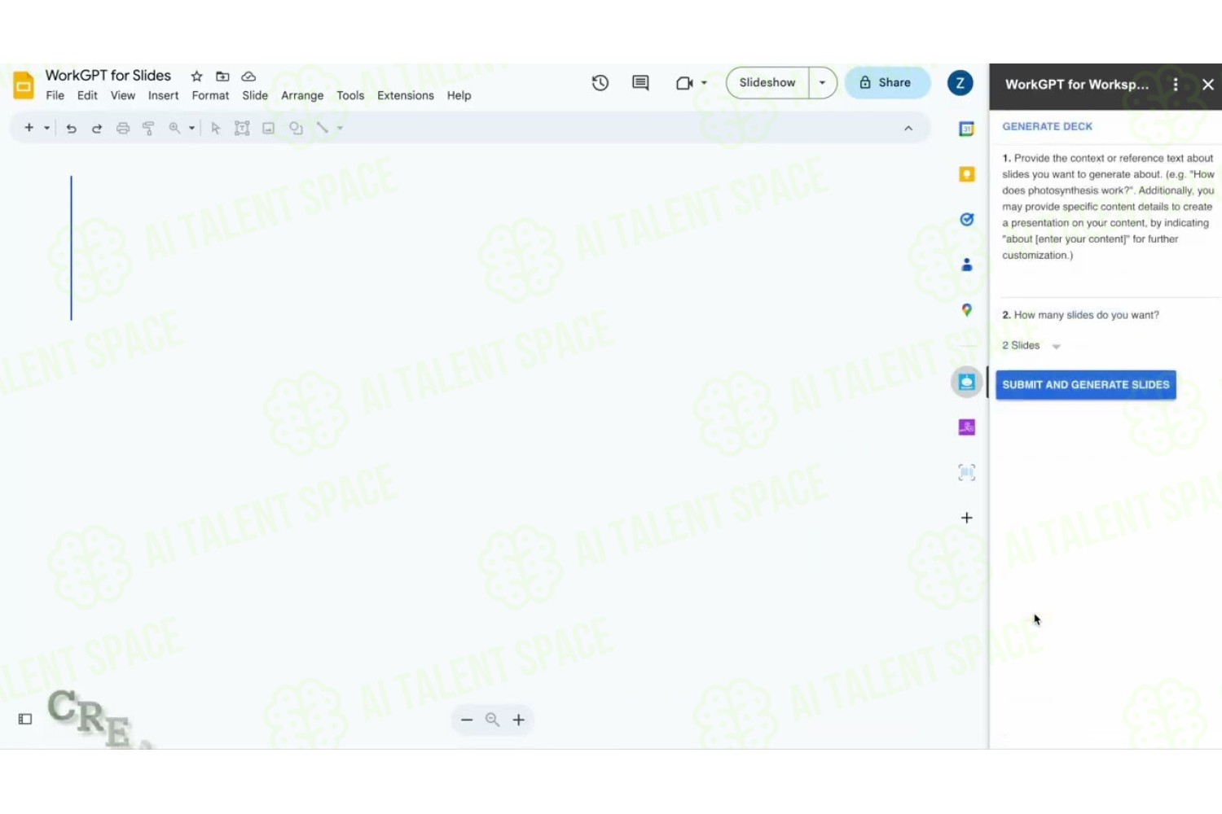The image size is (1222, 814).
Task: Expand the camera options arrow
Action: click(704, 83)
